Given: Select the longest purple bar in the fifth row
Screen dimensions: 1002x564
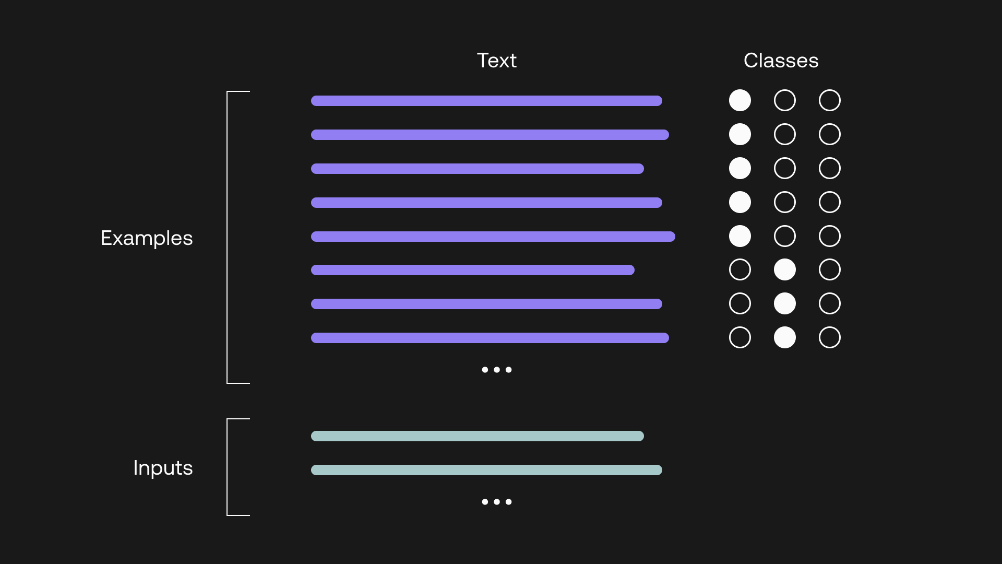Looking at the screenshot, I should tap(493, 237).
